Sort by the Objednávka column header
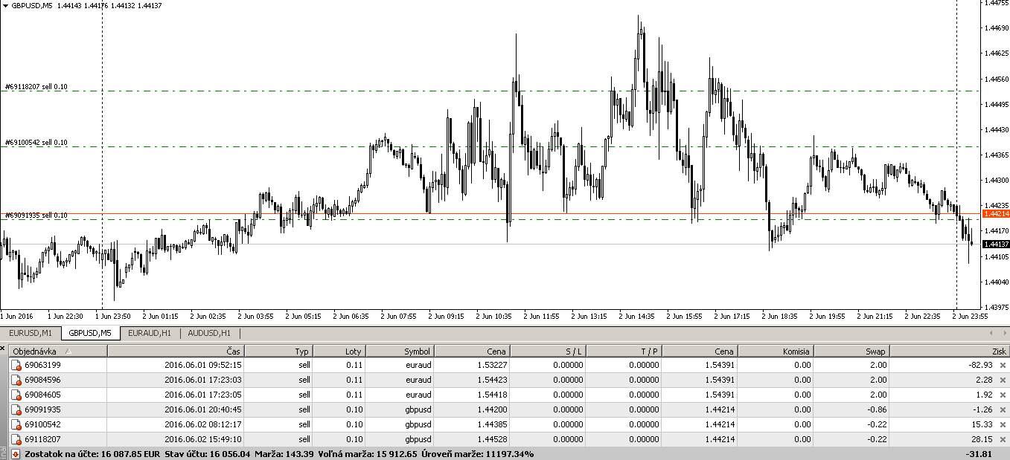 [x=58, y=351]
